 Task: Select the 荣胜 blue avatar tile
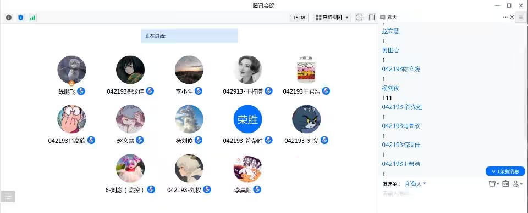[x=248, y=119]
